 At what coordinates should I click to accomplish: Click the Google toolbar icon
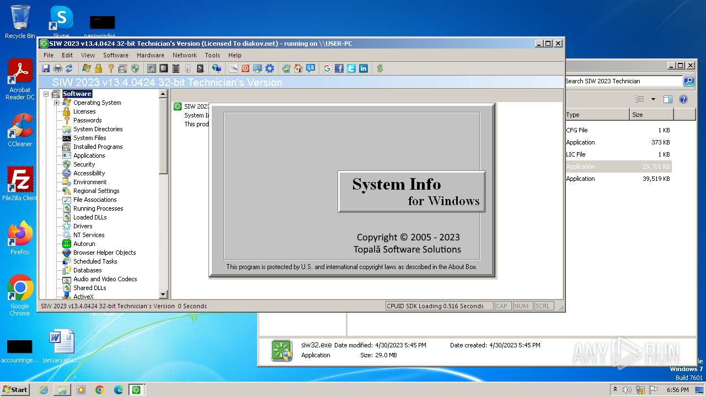click(x=327, y=68)
